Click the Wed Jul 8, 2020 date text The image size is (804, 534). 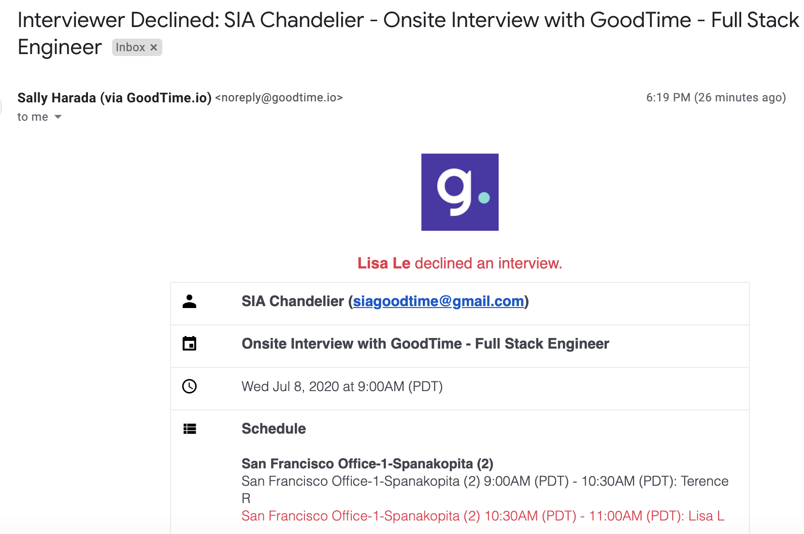[342, 386]
